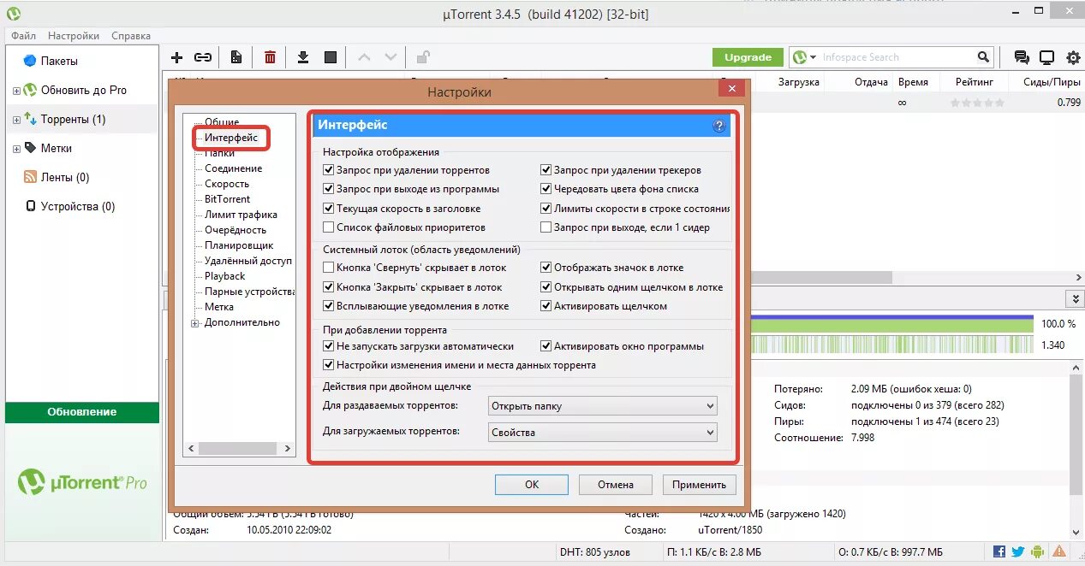Viewport: 1085px width, 566px height.
Task: Click the Рейтинг column header
Action: [974, 82]
